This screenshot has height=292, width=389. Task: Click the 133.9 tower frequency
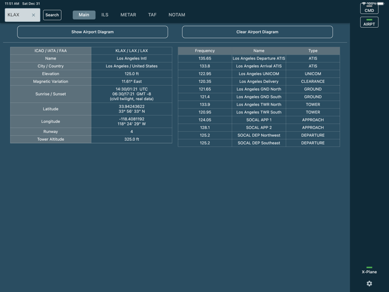coord(205,105)
